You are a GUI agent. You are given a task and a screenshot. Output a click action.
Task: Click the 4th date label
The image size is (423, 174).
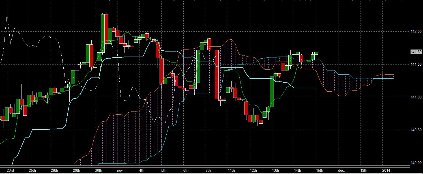point(142,170)
